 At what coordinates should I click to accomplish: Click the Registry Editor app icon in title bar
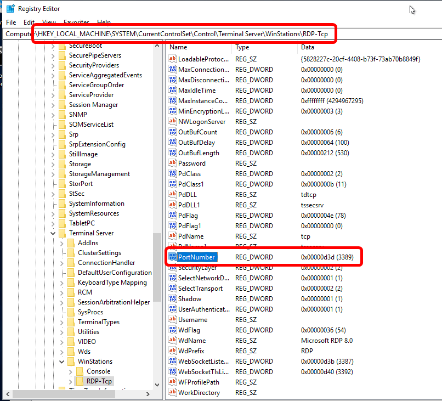[x=10, y=9]
